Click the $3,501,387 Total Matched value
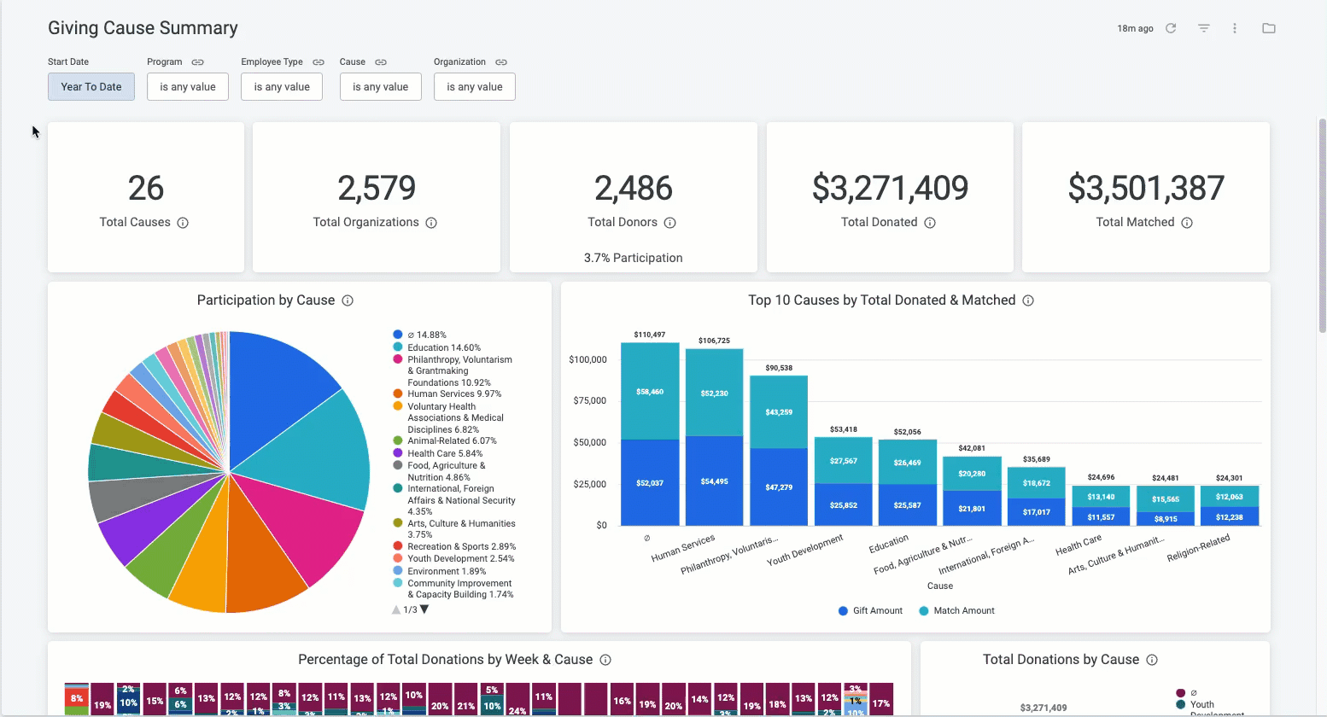 (1146, 188)
